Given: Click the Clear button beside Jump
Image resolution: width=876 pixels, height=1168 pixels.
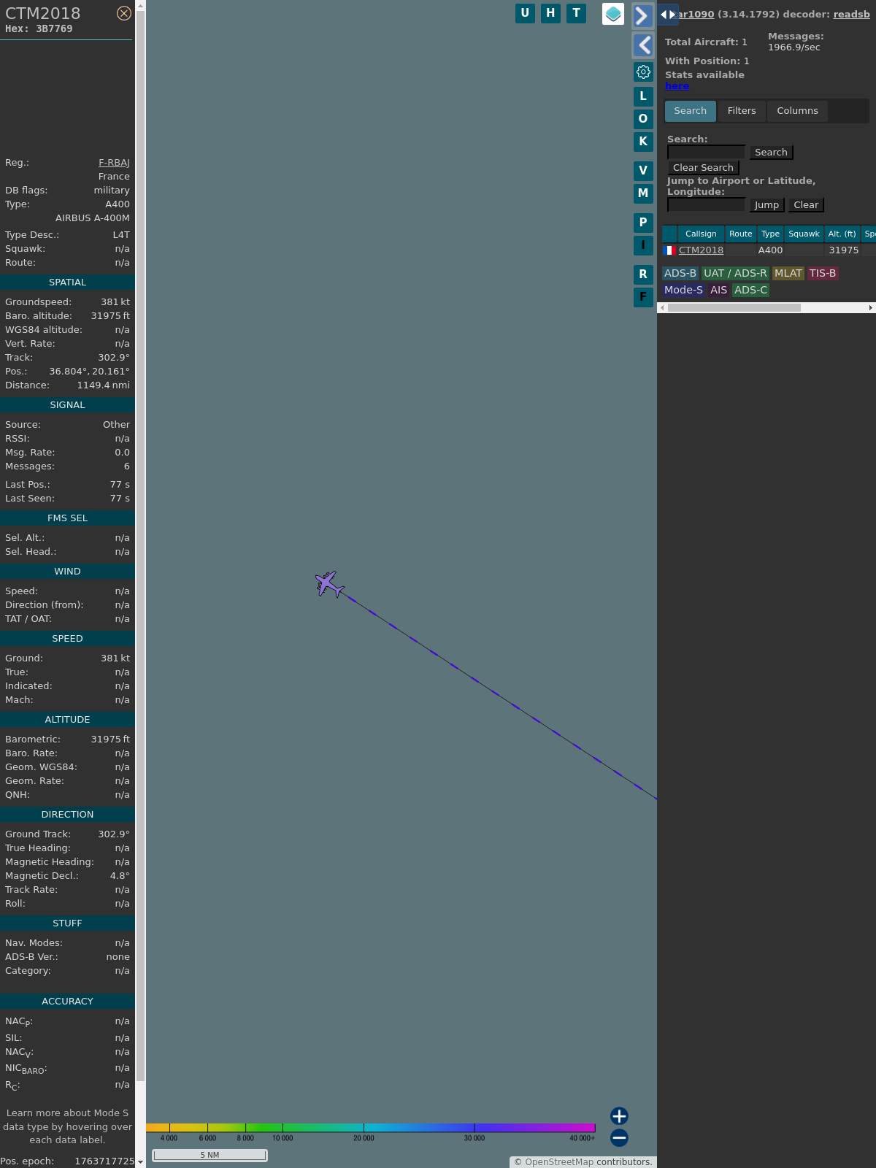Looking at the screenshot, I should 806,205.
